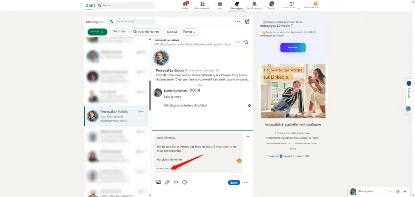415x197 pixels.
Task: Open conversation options next to Perceval's header star
Action: pyautogui.click(x=237, y=42)
